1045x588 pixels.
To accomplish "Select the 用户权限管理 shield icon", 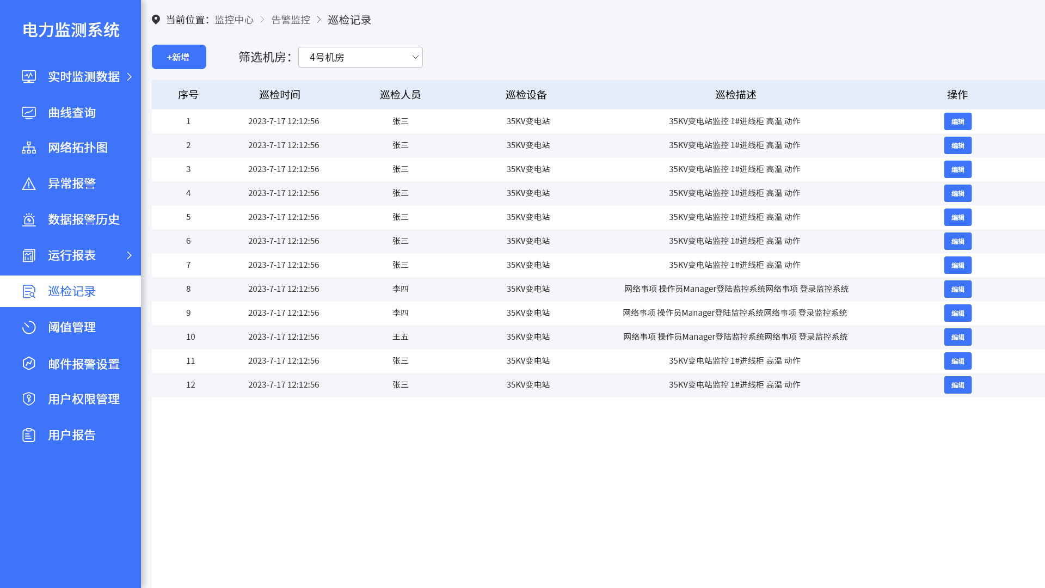I will [29, 399].
